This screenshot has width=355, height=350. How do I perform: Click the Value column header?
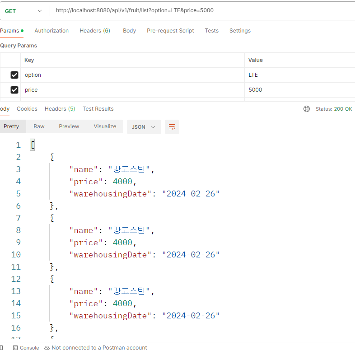pos(255,60)
